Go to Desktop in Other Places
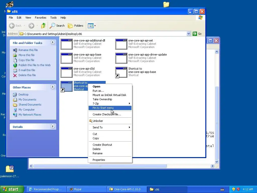Viewport: 257px width, 193px height. pyautogui.click(x=23, y=94)
